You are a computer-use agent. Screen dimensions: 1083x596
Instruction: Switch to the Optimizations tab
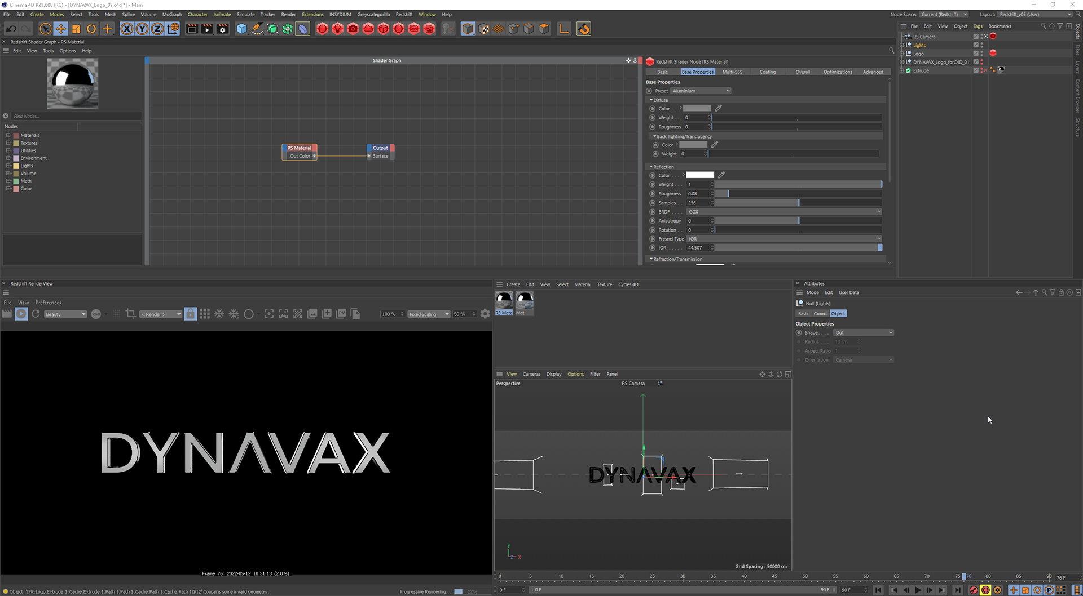(x=838, y=72)
